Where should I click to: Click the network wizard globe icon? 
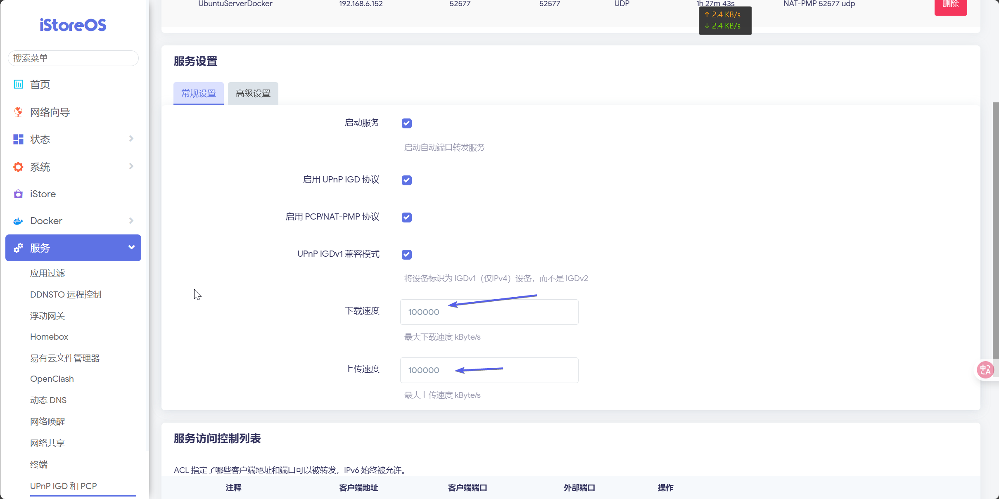click(x=18, y=112)
